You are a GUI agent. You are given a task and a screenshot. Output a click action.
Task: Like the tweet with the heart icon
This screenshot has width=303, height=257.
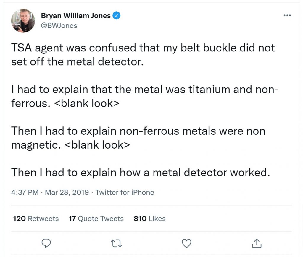186,243
